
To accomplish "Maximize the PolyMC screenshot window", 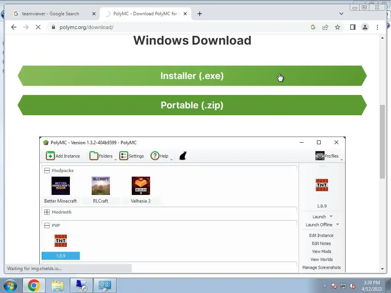I will coord(319,142).
